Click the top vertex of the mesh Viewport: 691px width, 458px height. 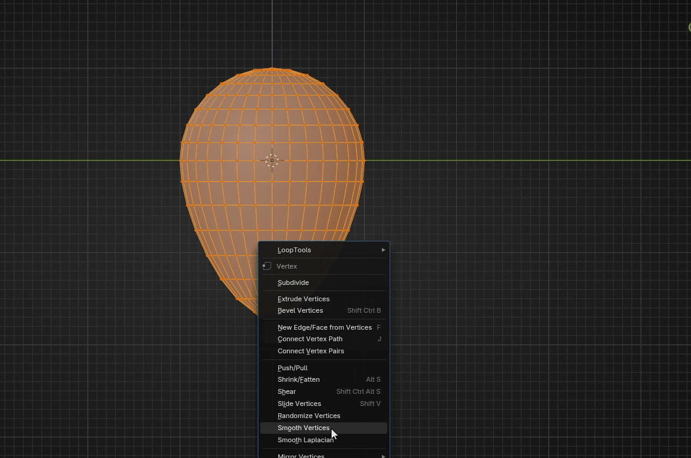(272, 68)
